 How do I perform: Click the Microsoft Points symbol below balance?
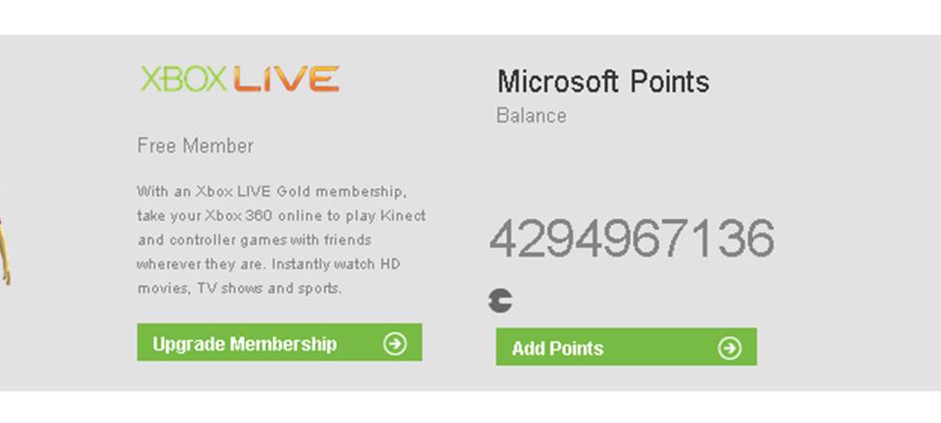click(x=500, y=300)
